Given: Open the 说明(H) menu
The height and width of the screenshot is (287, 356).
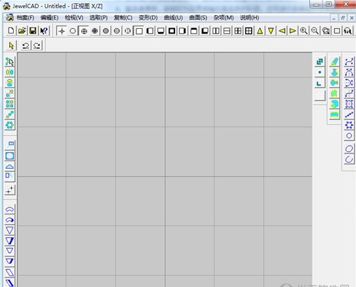Looking at the screenshot, I should pyautogui.click(x=250, y=18).
